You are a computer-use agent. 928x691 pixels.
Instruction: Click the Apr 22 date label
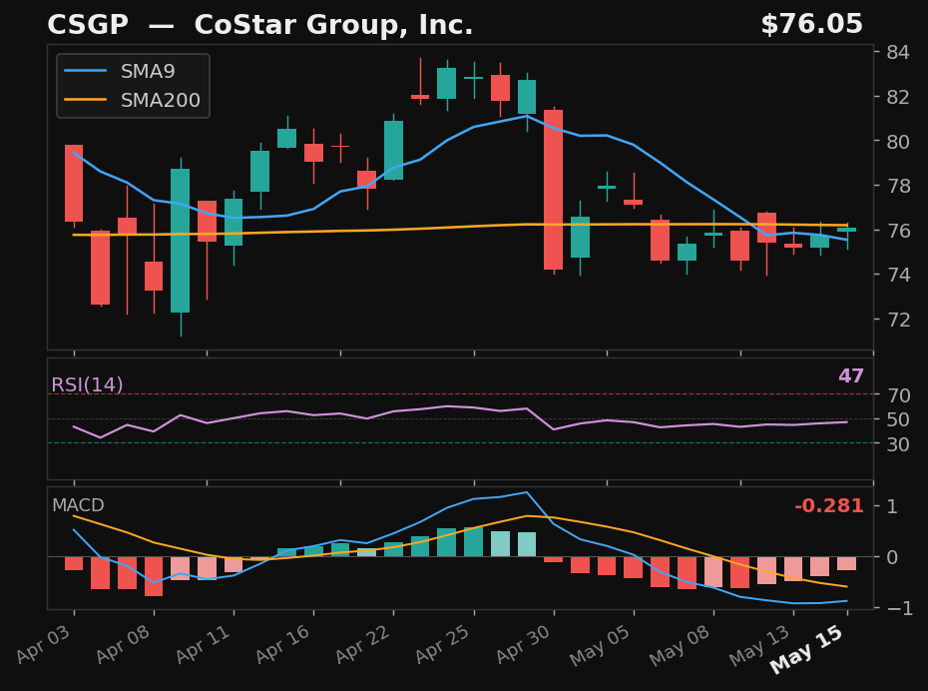363,644
